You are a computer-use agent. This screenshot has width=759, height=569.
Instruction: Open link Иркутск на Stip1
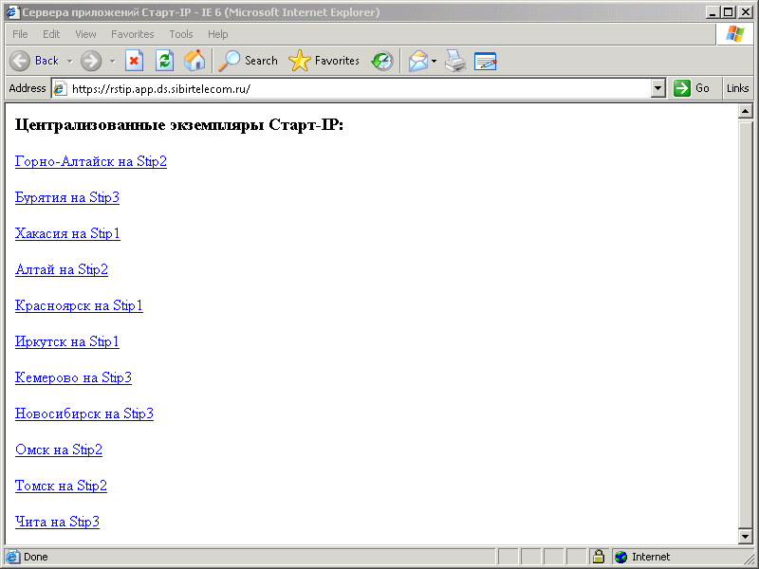tap(67, 341)
